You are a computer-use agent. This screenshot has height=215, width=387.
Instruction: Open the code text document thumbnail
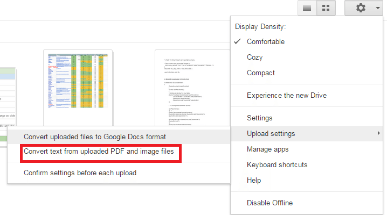192,88
